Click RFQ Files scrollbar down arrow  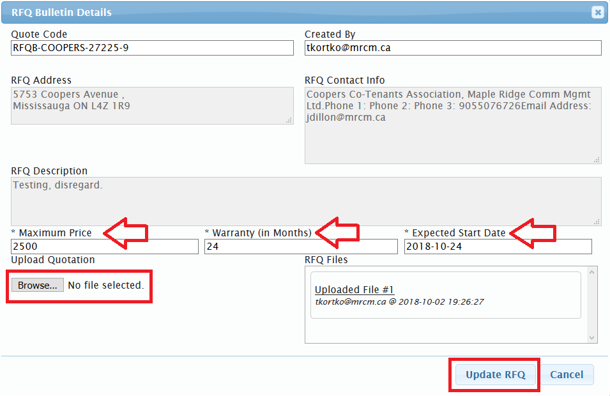591,337
